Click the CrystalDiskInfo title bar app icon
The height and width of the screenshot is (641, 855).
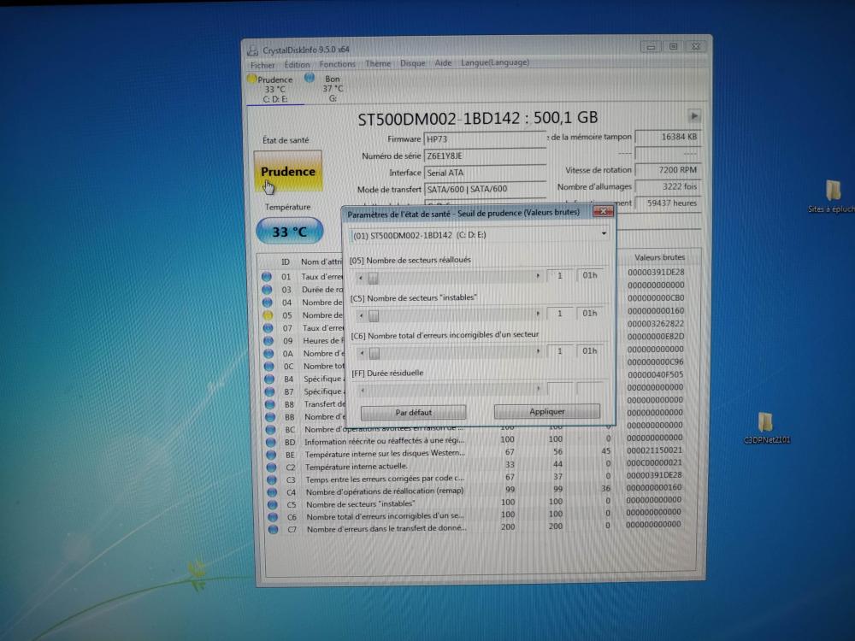coord(251,50)
